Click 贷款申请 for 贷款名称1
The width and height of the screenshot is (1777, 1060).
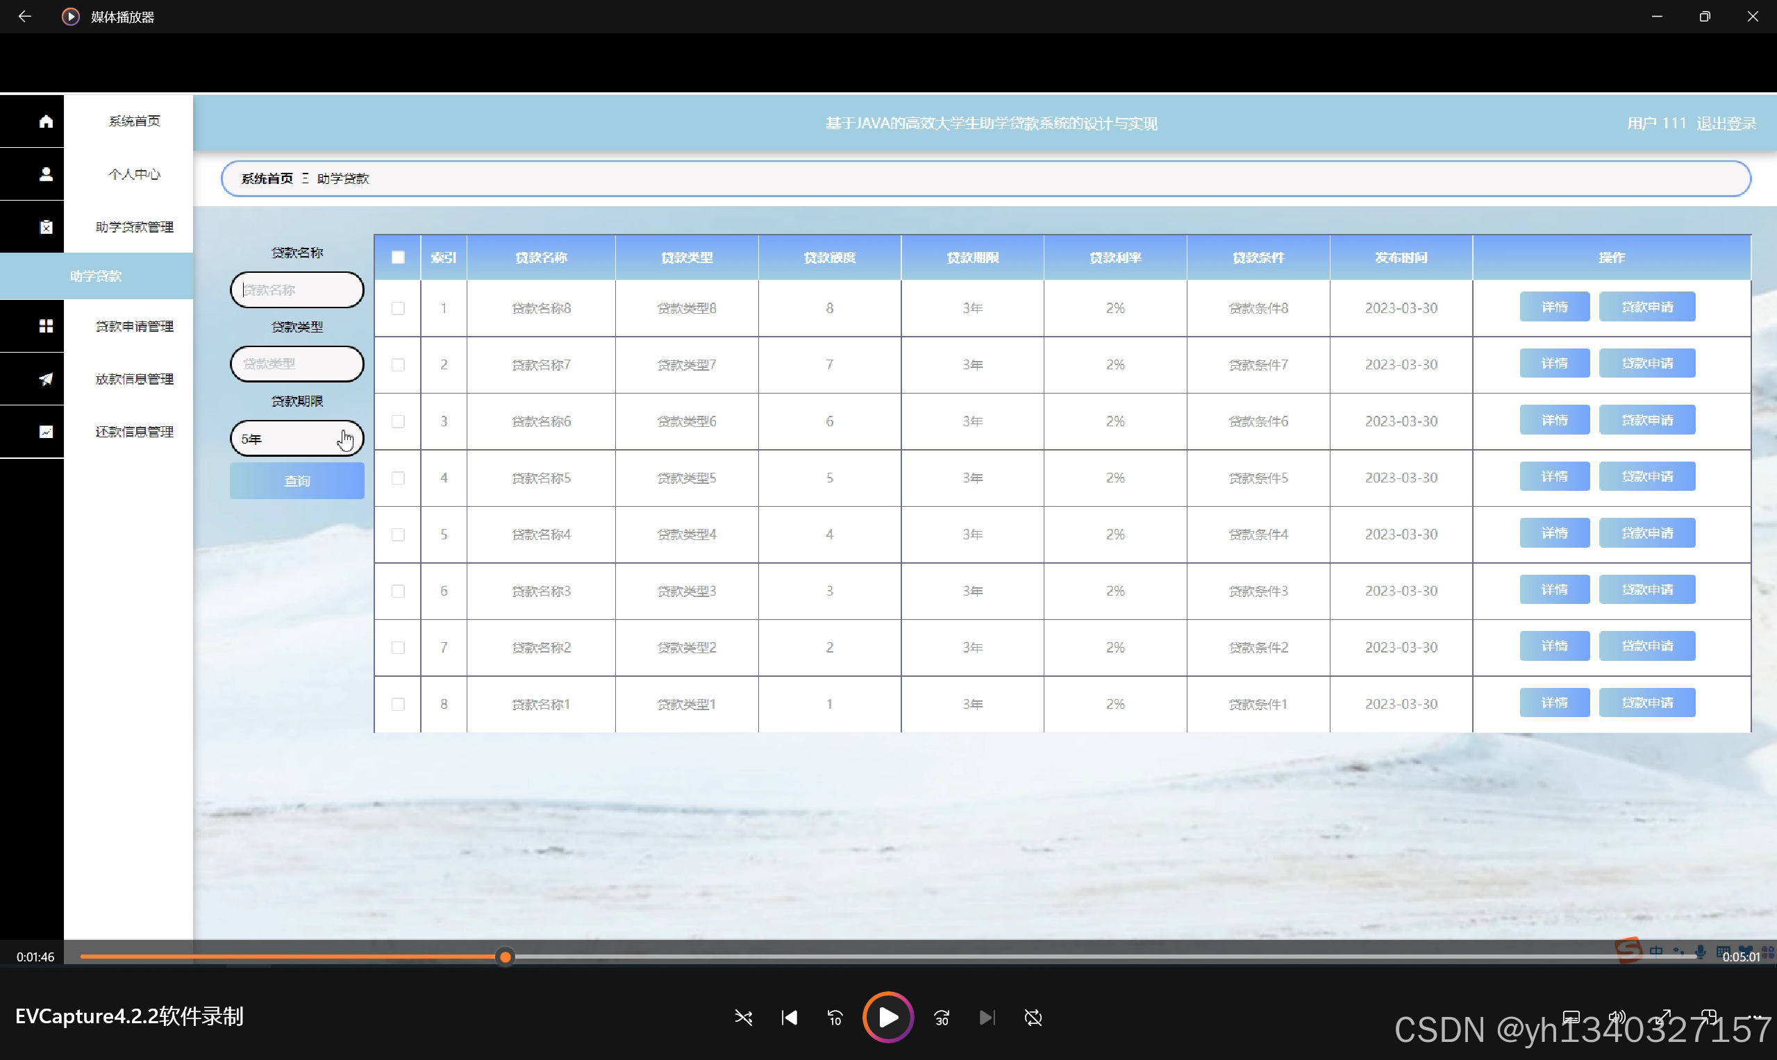[1647, 703]
